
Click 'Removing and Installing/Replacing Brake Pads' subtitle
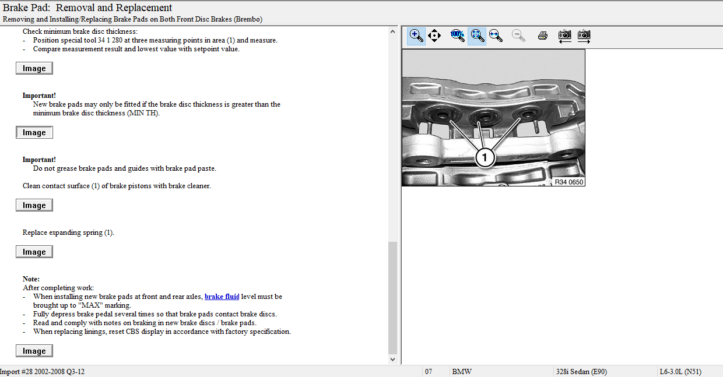pyautogui.click(x=132, y=19)
